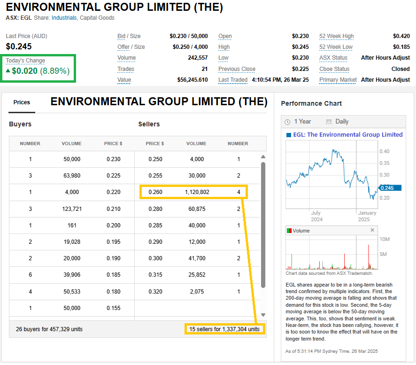The image size is (416, 365).
Task: Click the Chart data sourced from ASX Tradematch note
Action: 329,273
